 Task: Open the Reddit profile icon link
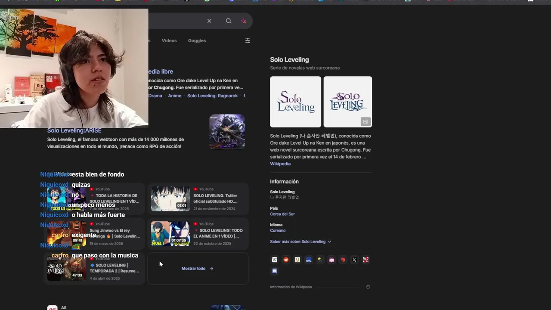click(286, 260)
